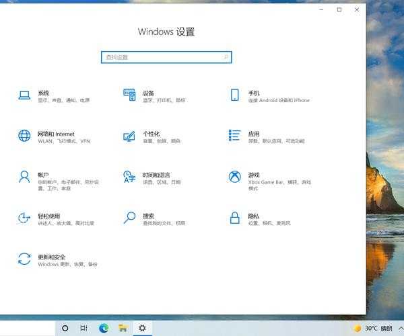Viewport: 404px width, 336px height.
Task: Click the 搜索 category title text
Action: click(x=148, y=216)
